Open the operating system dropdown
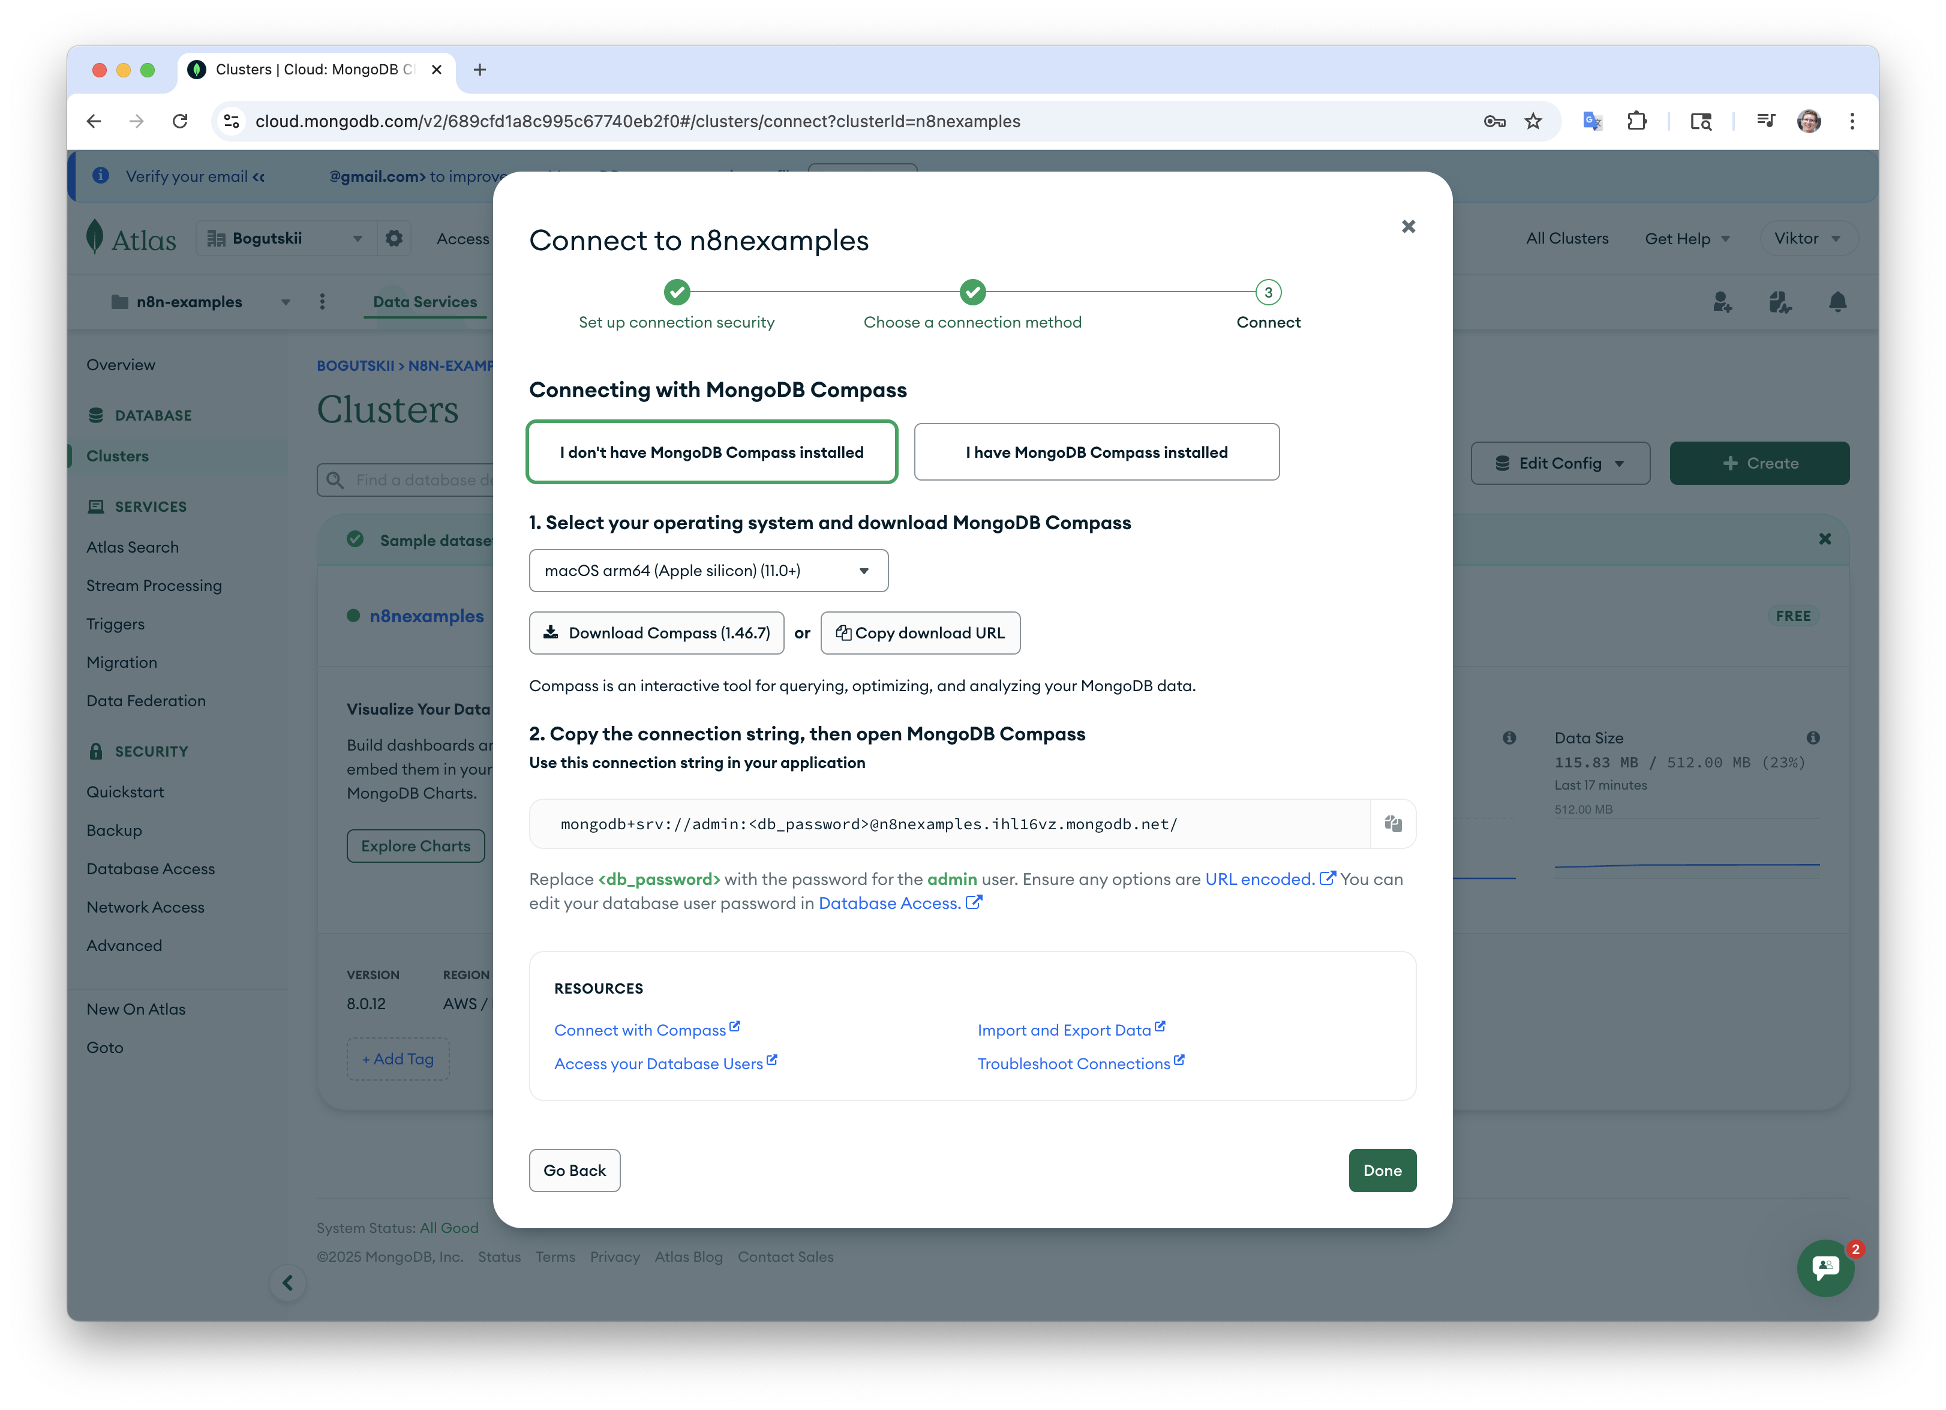This screenshot has width=1946, height=1410. tap(708, 571)
